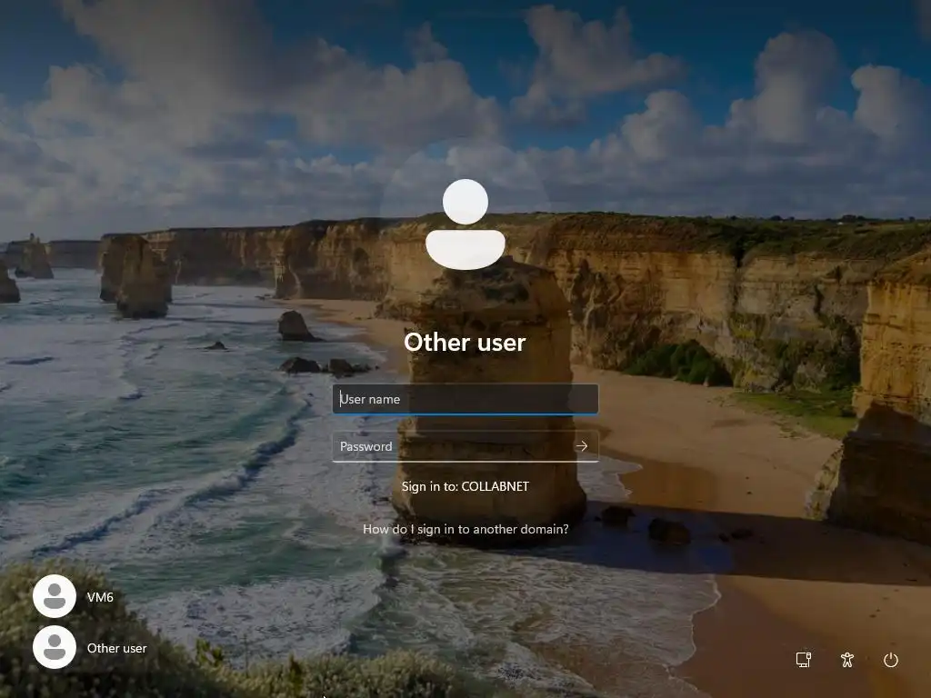Viewport: 931px width, 698px height.
Task: Open "How do I sign in to another domain?" link
Action: (x=465, y=529)
